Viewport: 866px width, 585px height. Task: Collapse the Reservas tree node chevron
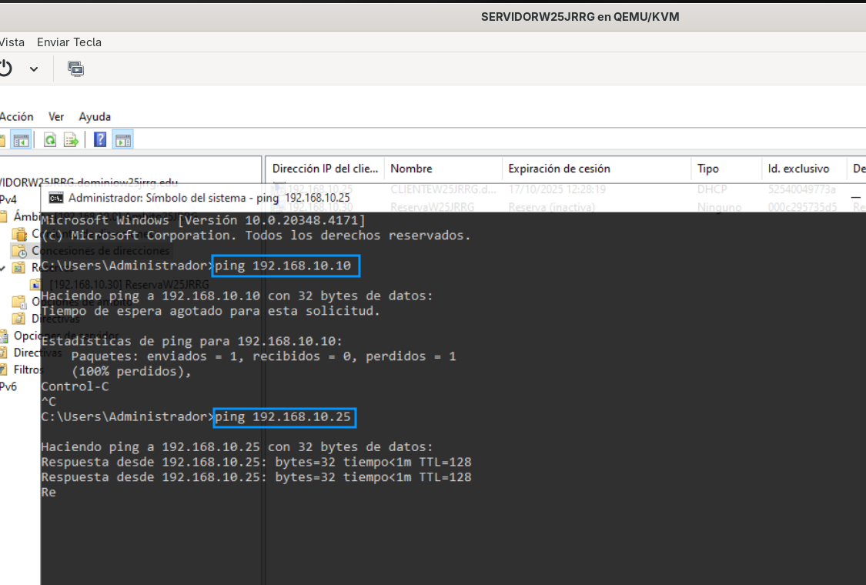[3, 269]
